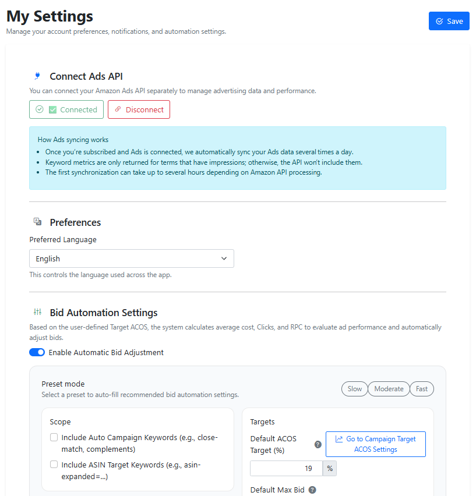Viewport: 476px width, 496px height.
Task: Click the help icon beside Default ACOS Target
Action: click(x=318, y=444)
